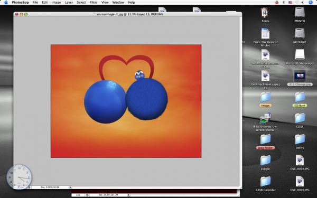Open sourceimage-1 status bar info arrow
Screen dimensions: 317x198
click(70, 187)
